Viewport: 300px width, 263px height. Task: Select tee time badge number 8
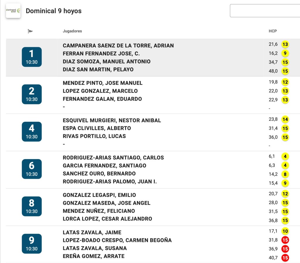(32, 206)
